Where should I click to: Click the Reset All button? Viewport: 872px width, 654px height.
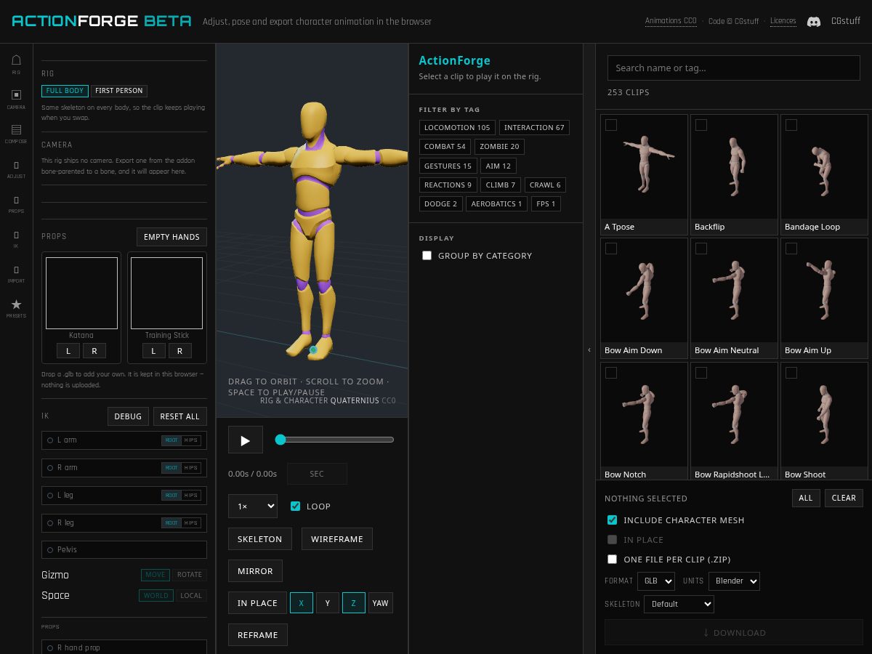click(x=179, y=416)
